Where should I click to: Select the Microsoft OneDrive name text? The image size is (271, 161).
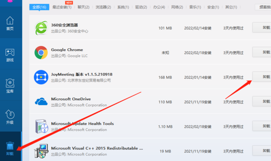point(71,99)
